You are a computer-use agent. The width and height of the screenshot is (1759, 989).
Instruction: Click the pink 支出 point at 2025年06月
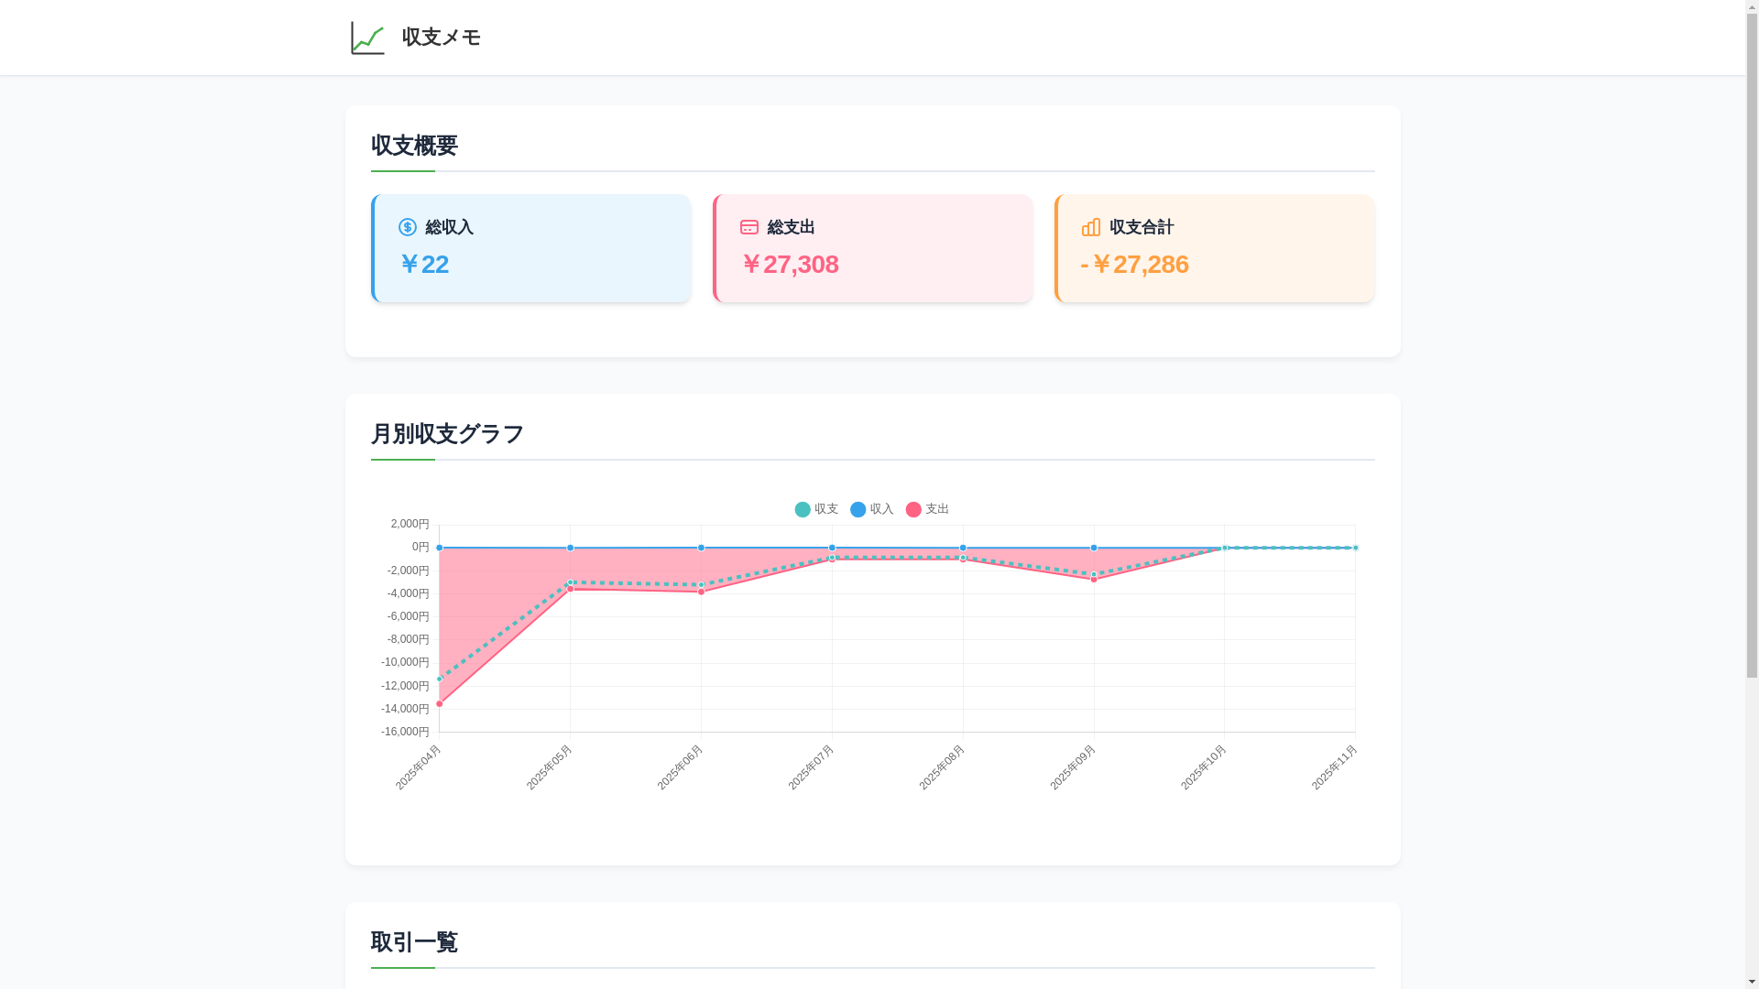coord(702,592)
